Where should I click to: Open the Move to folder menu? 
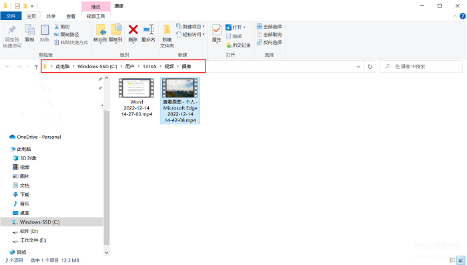100,33
